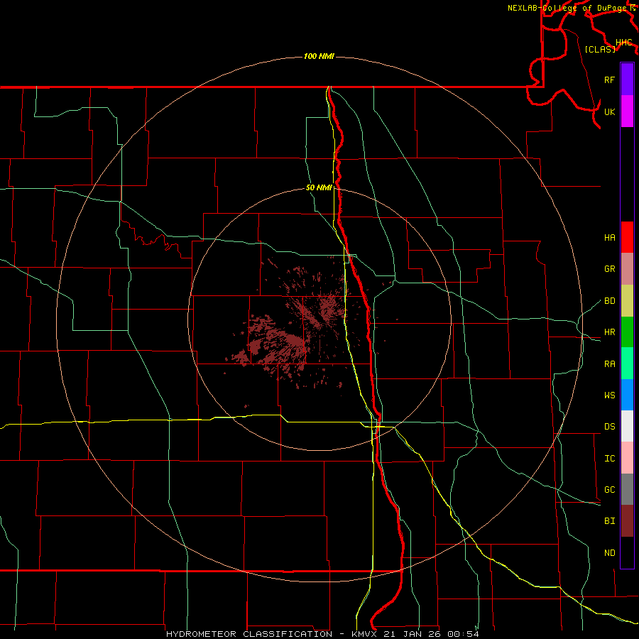Click the HHC product code text
This screenshot has width=639, height=639.
point(623,43)
